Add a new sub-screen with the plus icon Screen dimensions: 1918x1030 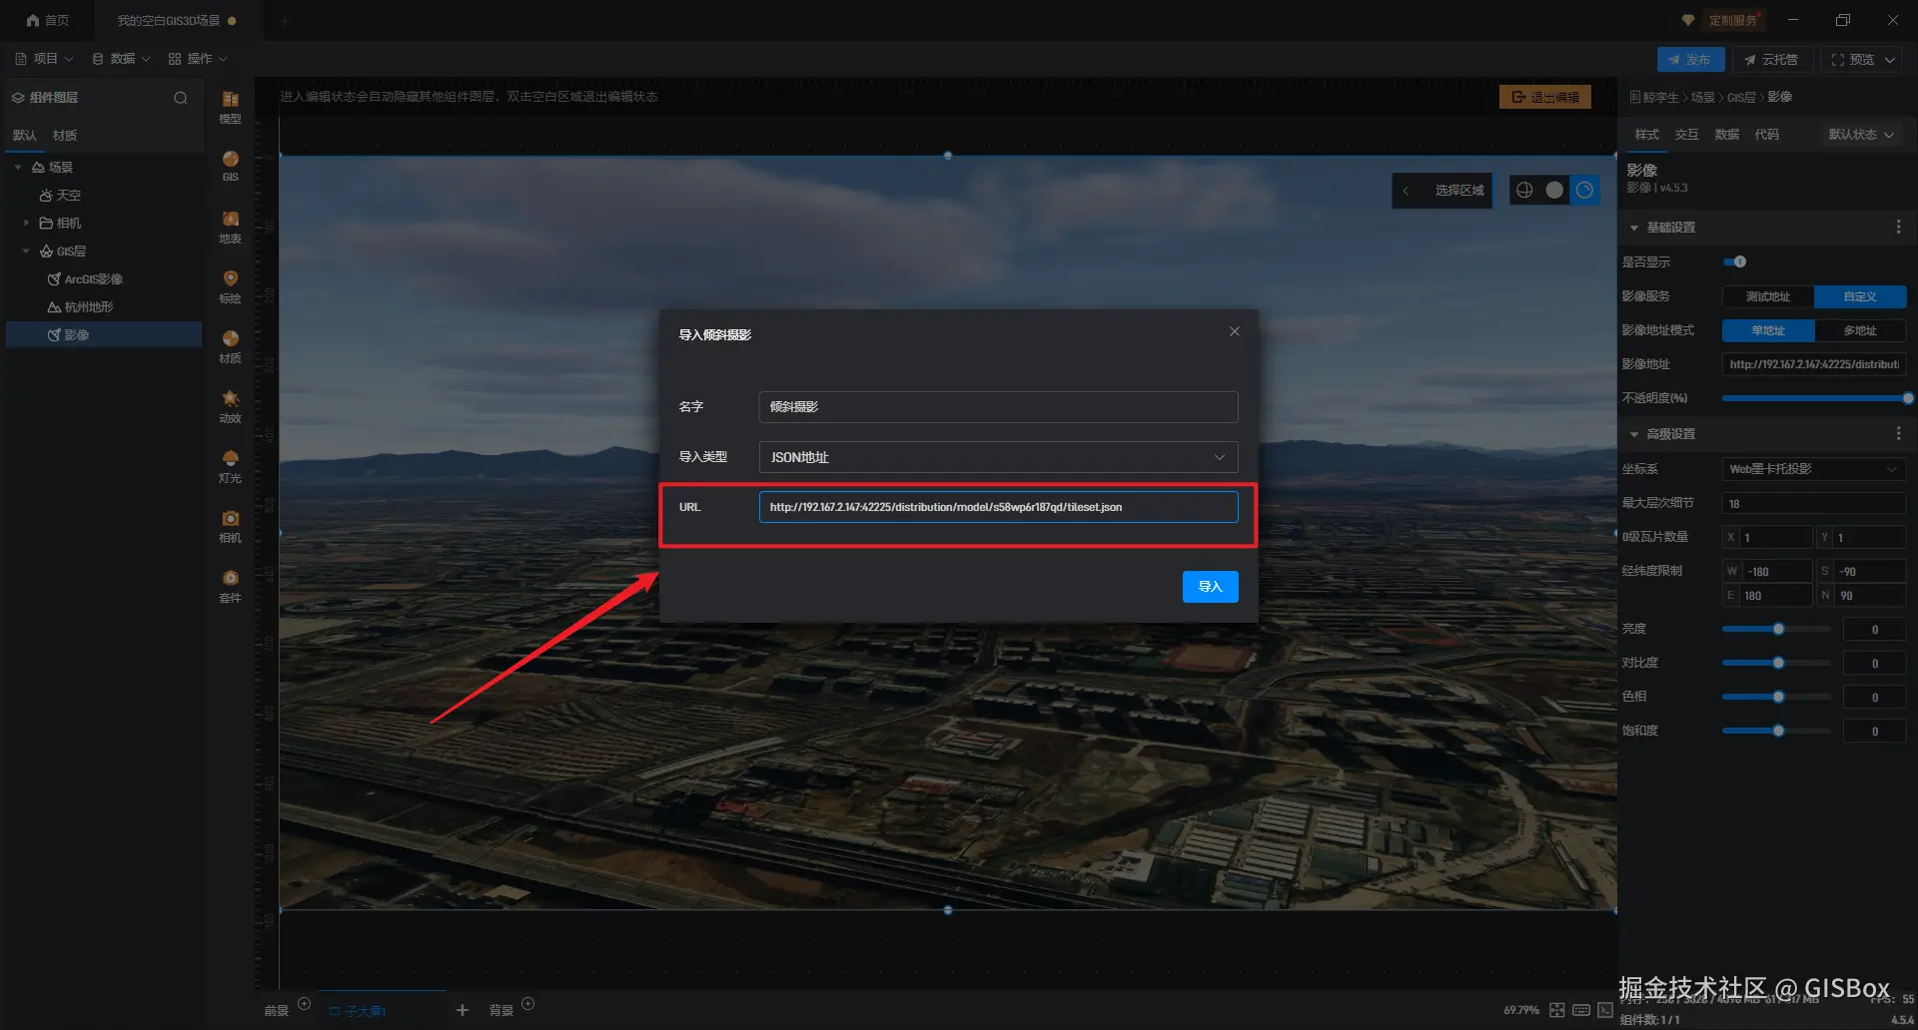463,1010
